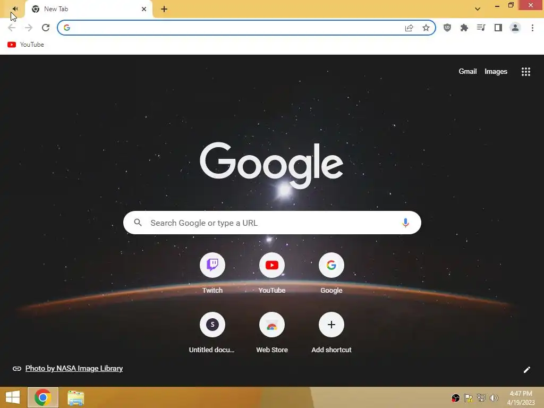Go back with the back arrow
Viewport: 544px width, 408px height.
click(x=12, y=28)
